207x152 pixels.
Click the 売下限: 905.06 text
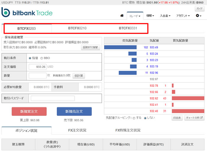(x=74, y=120)
